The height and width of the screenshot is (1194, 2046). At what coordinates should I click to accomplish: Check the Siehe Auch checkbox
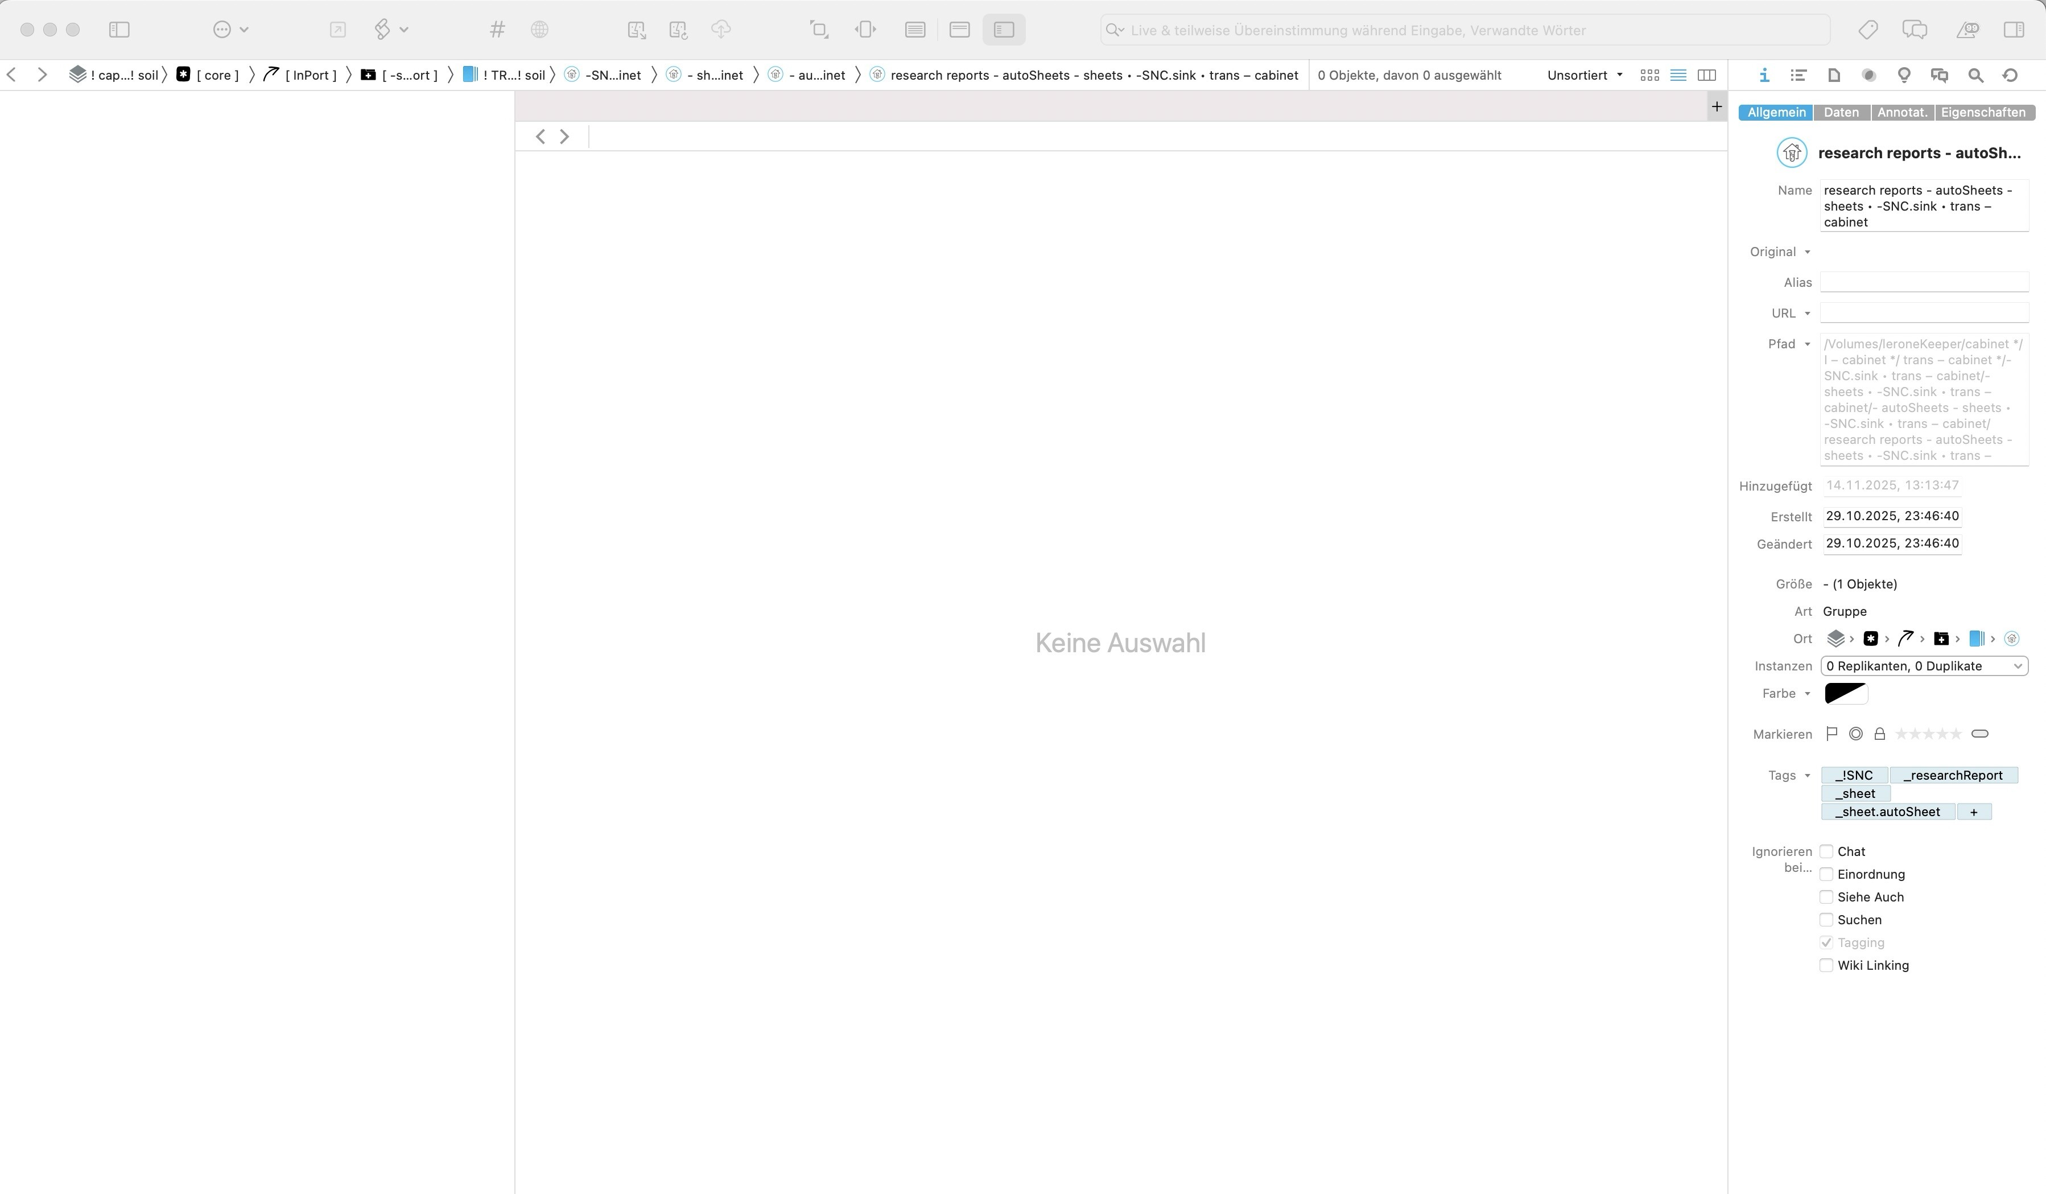(1826, 897)
